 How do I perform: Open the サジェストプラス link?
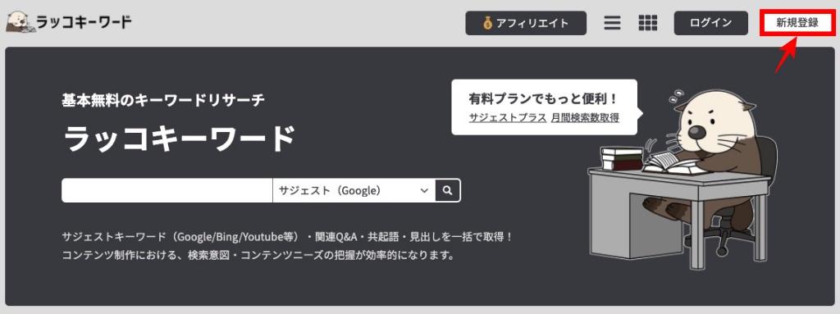[x=508, y=118]
